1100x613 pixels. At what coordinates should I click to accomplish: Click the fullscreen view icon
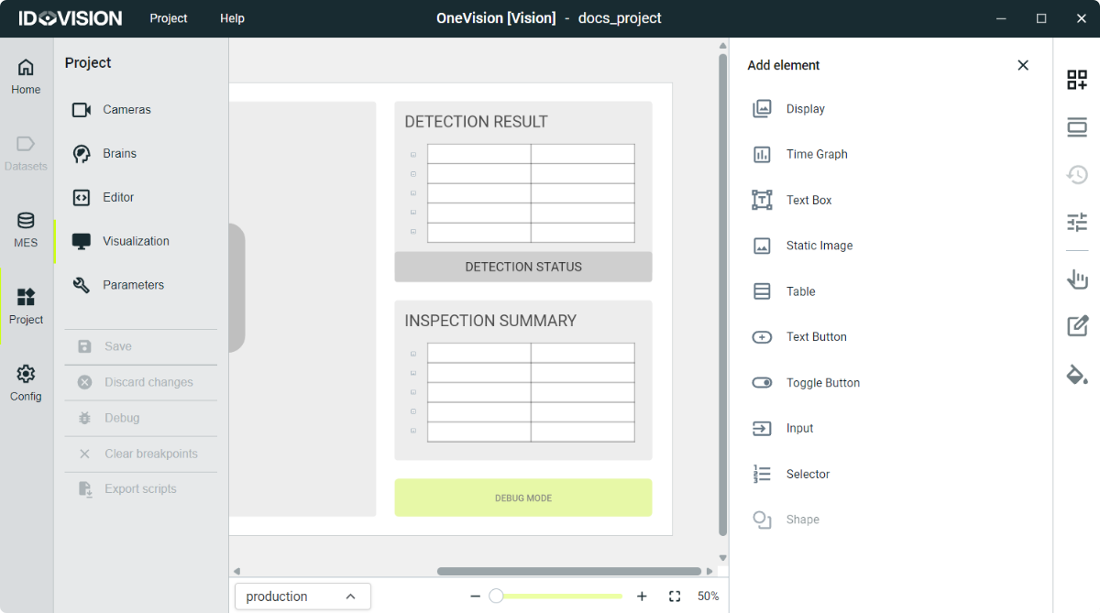(675, 596)
